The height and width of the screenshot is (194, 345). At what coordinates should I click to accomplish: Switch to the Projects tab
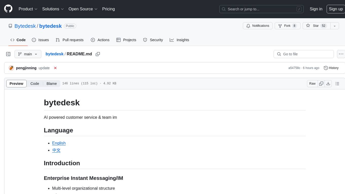click(126, 40)
